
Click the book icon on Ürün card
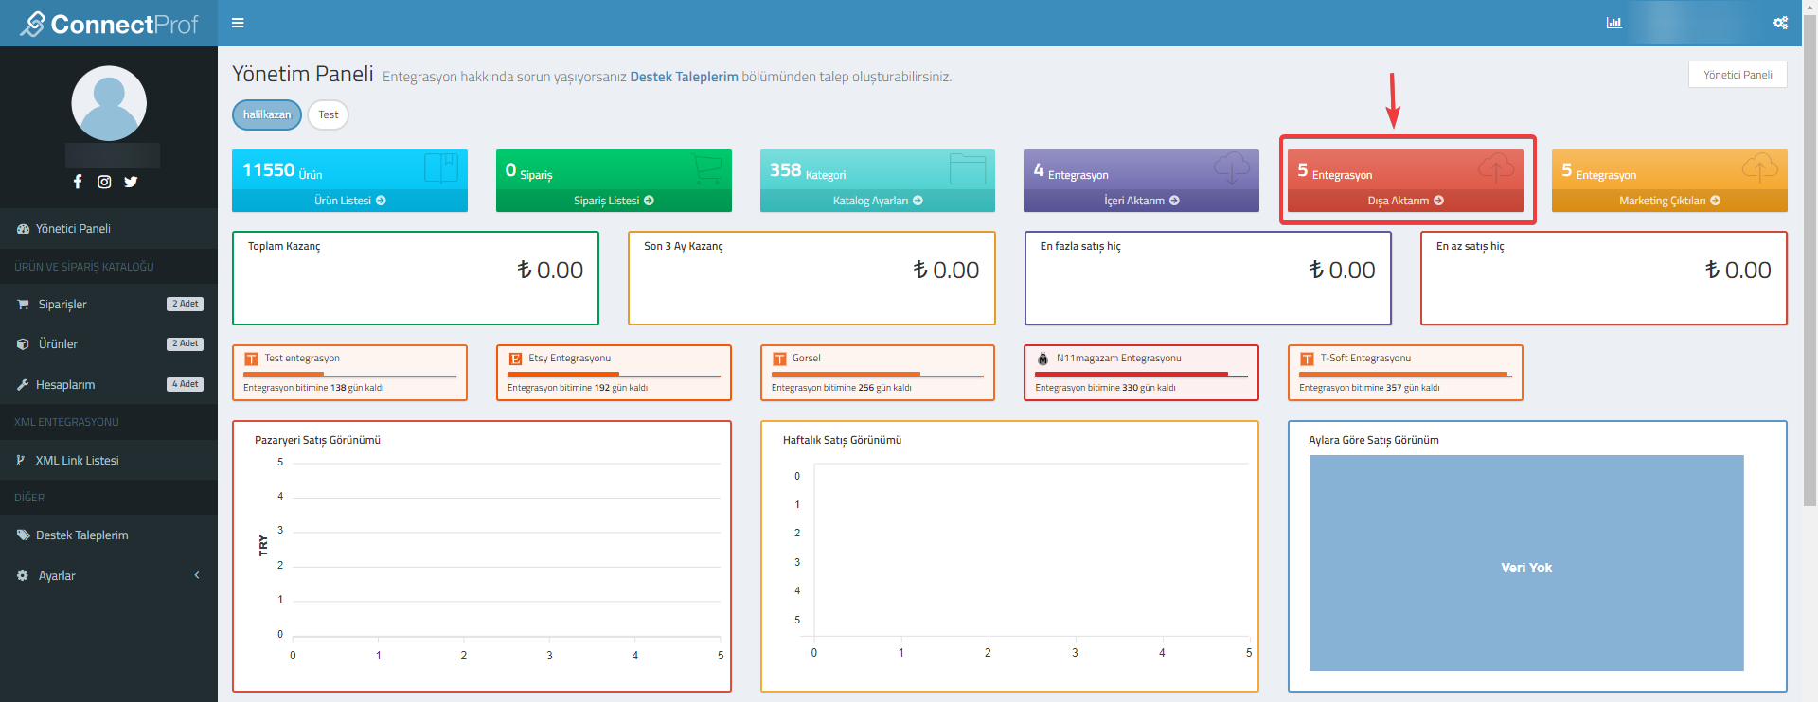441,168
